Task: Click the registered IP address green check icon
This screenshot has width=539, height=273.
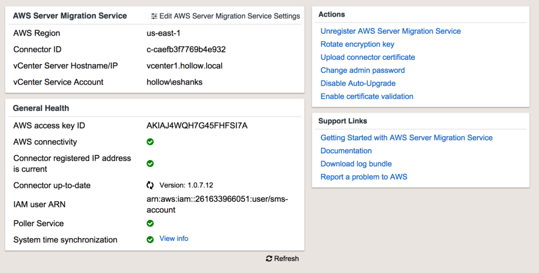Action: (150, 164)
